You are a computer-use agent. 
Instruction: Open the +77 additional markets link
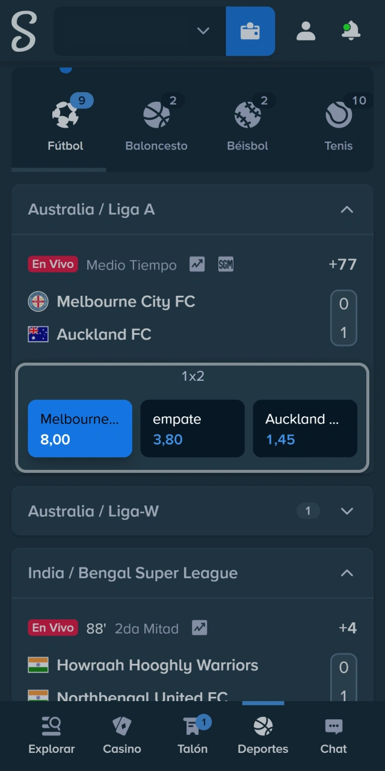(x=342, y=264)
